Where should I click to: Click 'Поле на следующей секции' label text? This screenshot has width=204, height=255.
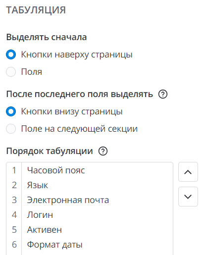pyautogui.click(x=79, y=129)
